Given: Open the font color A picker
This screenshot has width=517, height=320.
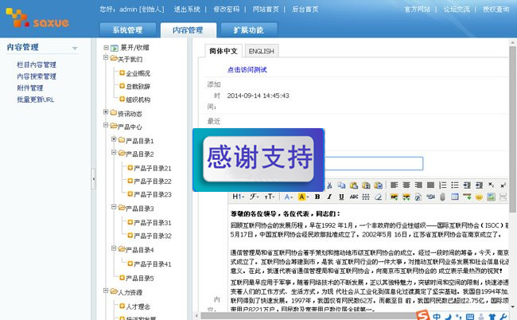Looking at the screenshot, I should click(x=288, y=197).
